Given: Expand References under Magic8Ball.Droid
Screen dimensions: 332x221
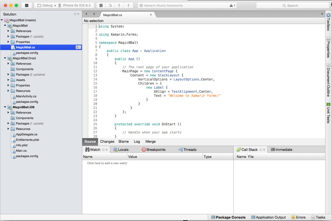Looking at the screenshot, I should pos(8,64).
